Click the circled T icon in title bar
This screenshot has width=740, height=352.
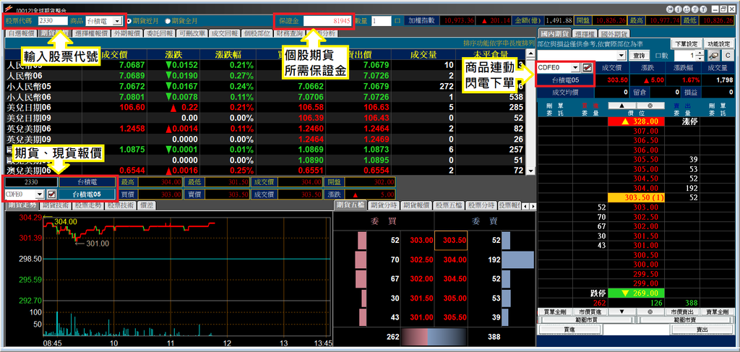point(702,9)
